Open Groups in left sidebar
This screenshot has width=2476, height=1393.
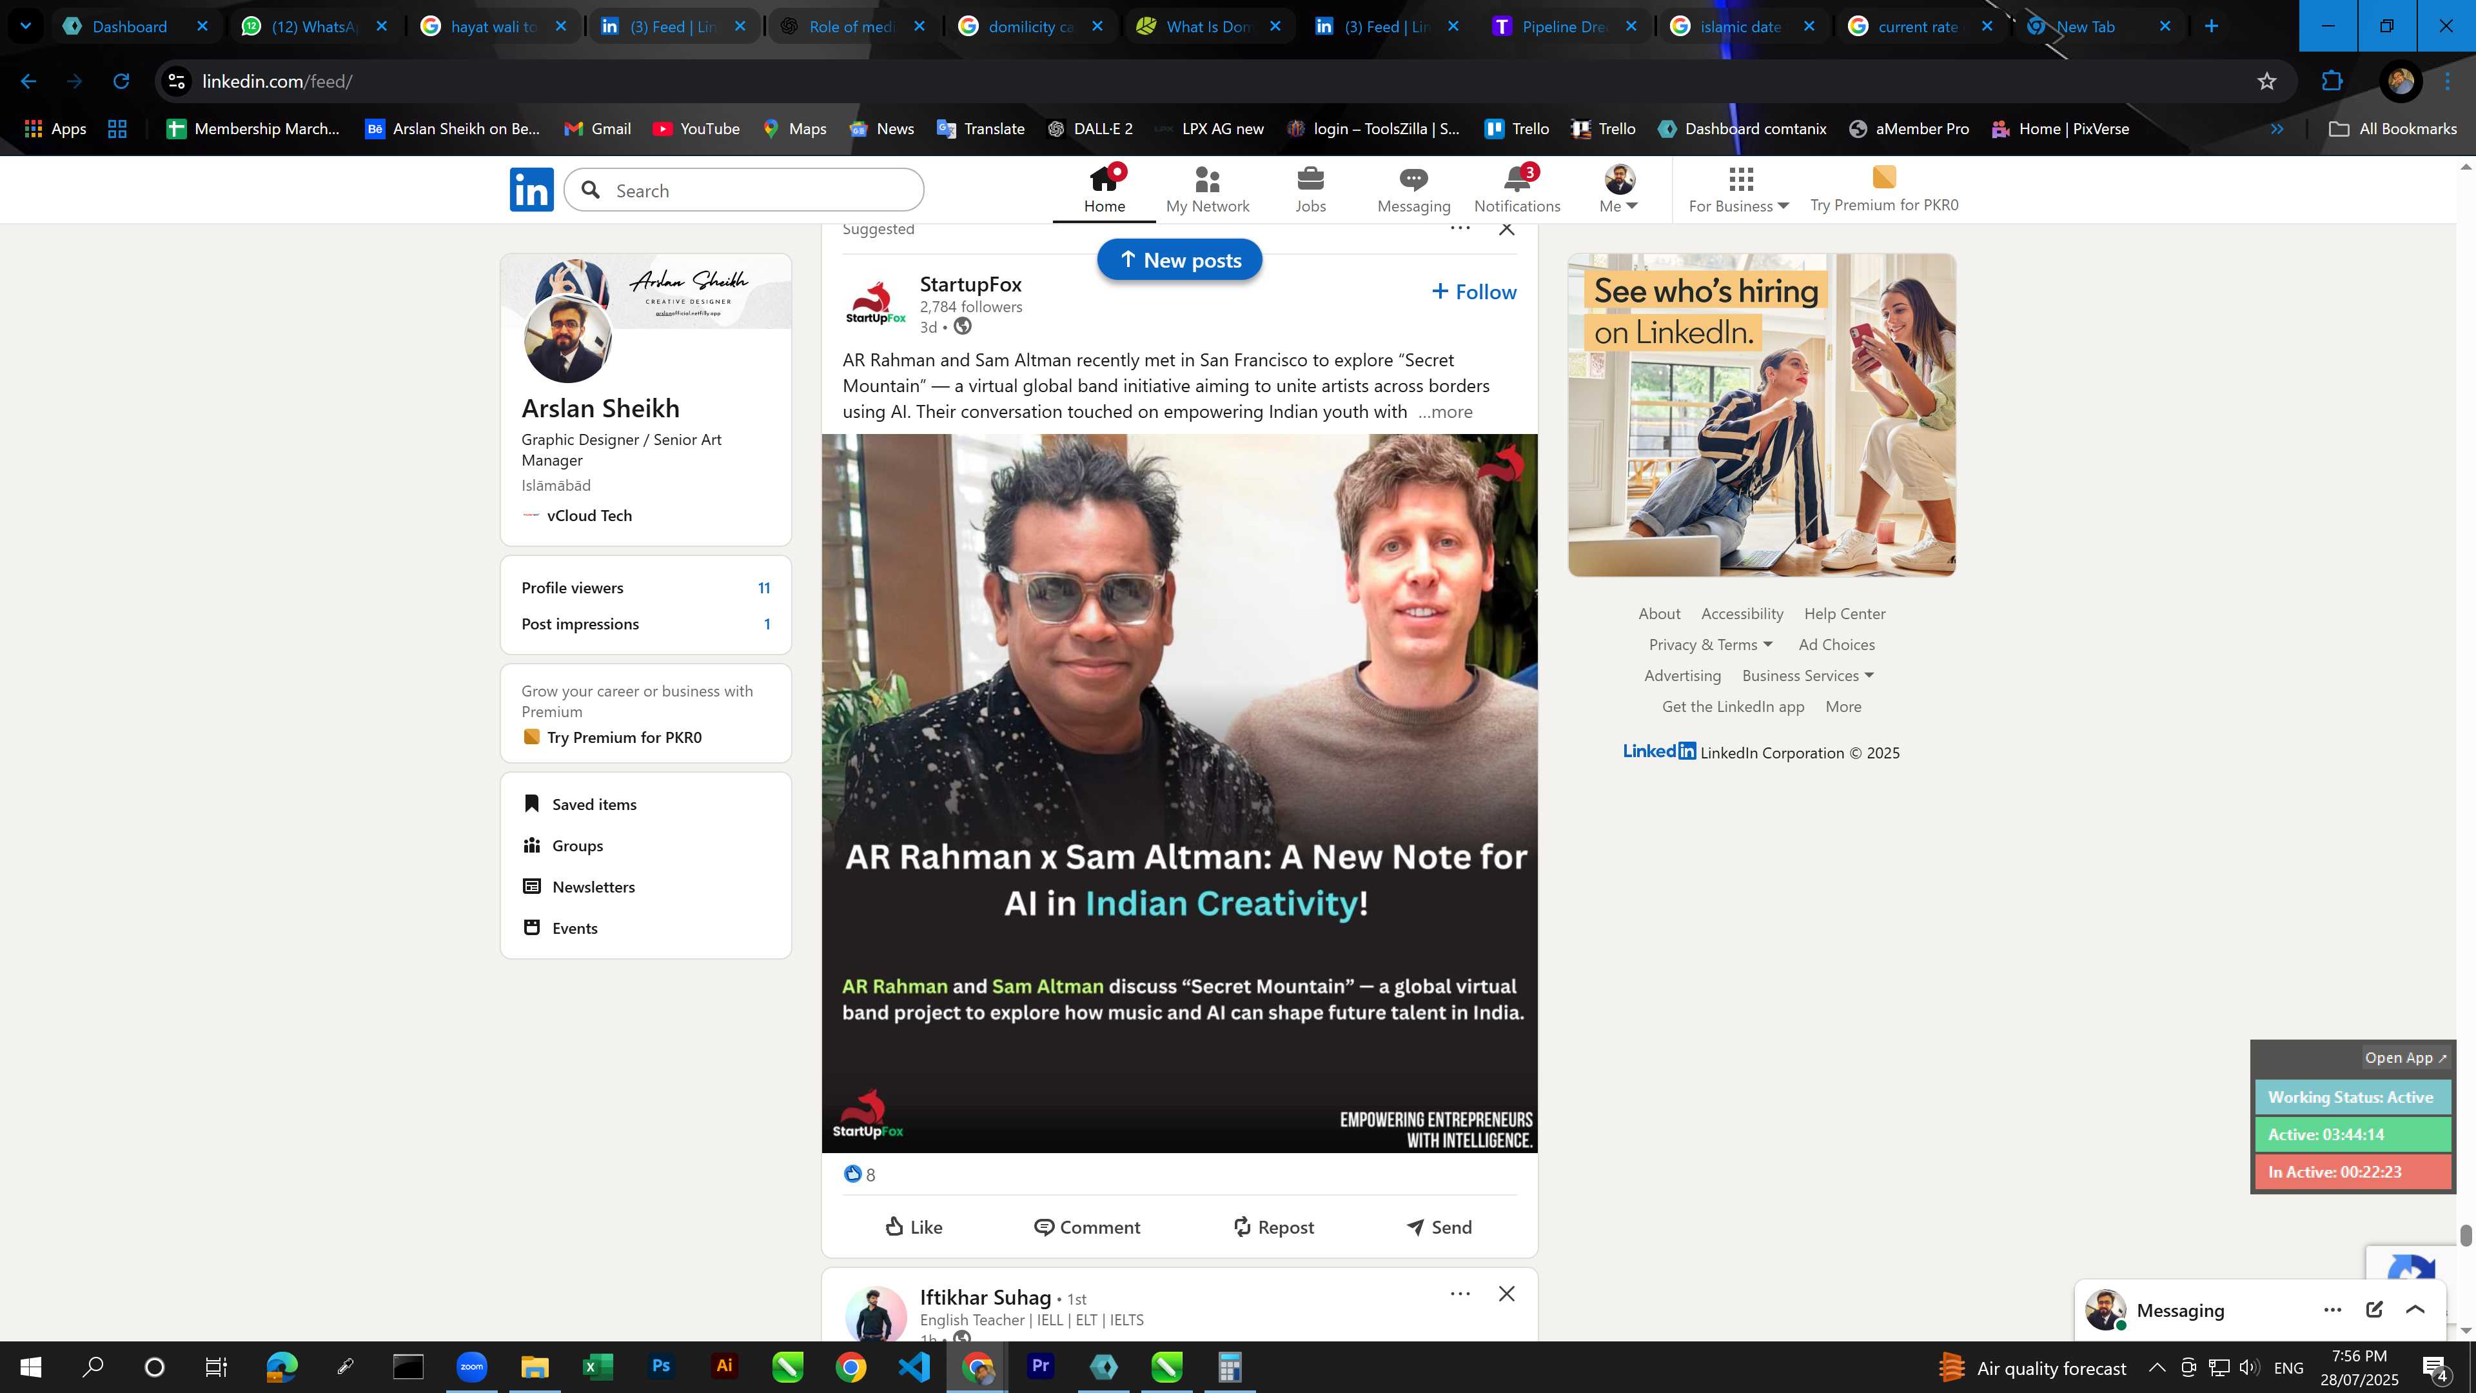(x=564, y=845)
